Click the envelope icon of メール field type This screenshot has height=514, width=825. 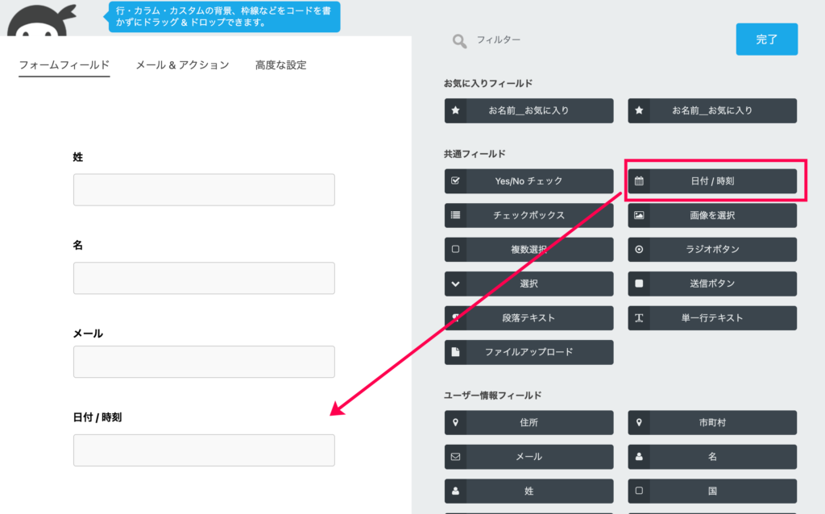[456, 457]
